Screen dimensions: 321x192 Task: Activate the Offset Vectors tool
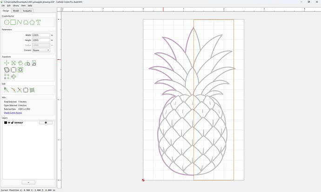[x=7, y=70]
